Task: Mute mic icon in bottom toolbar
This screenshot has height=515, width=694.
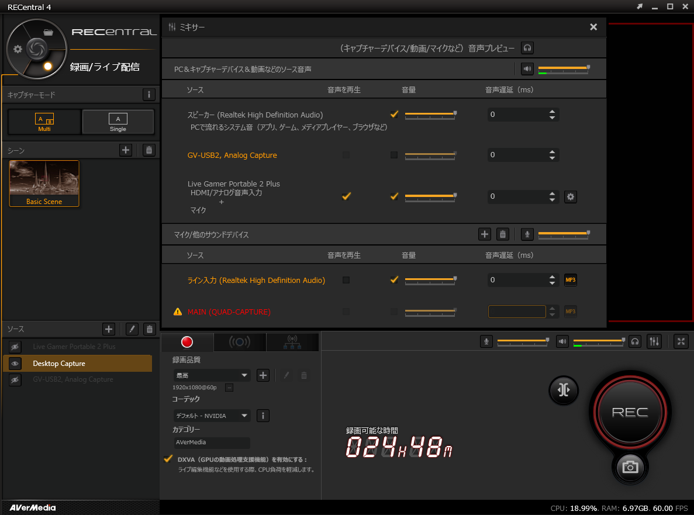Action: pyautogui.click(x=486, y=341)
